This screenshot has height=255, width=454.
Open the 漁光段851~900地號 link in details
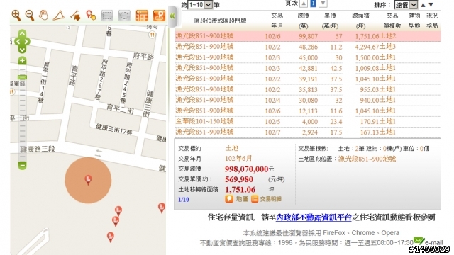pyautogui.click(x=367, y=159)
